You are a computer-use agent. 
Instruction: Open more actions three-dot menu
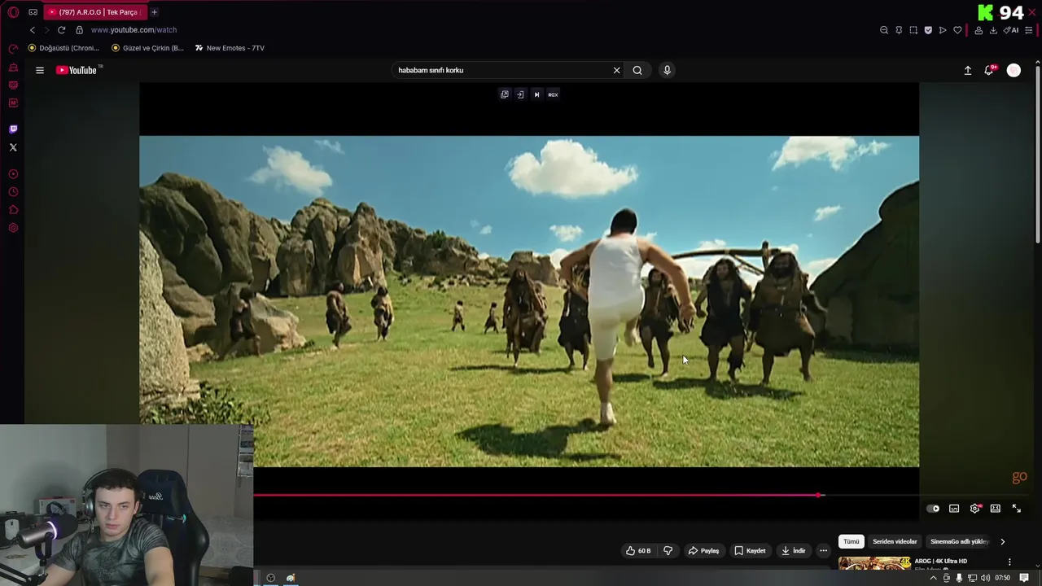coord(823,551)
